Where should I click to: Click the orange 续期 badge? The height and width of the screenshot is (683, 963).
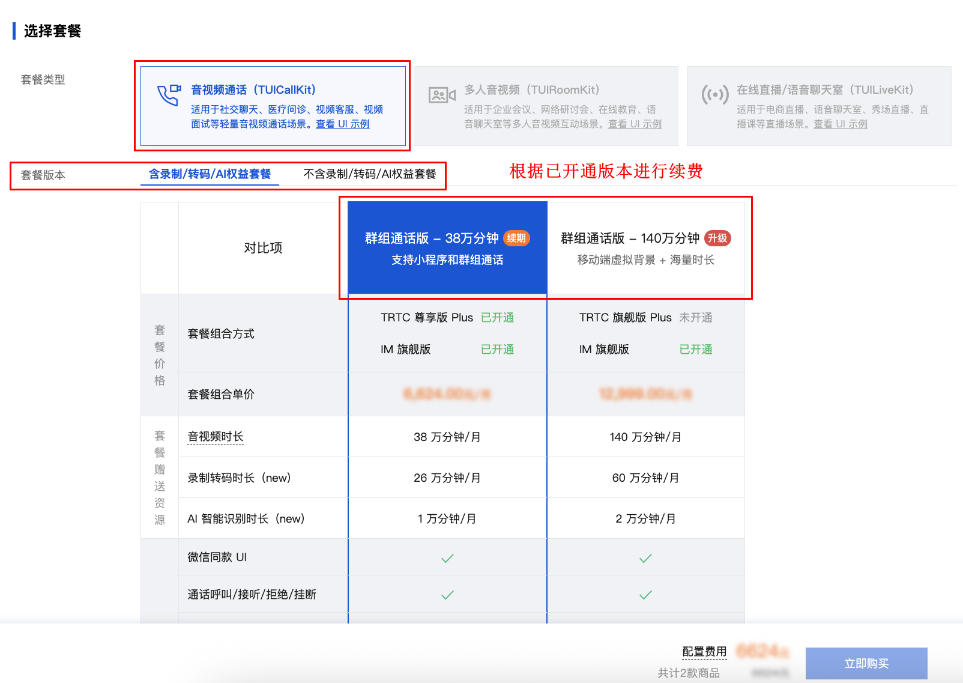(x=516, y=238)
